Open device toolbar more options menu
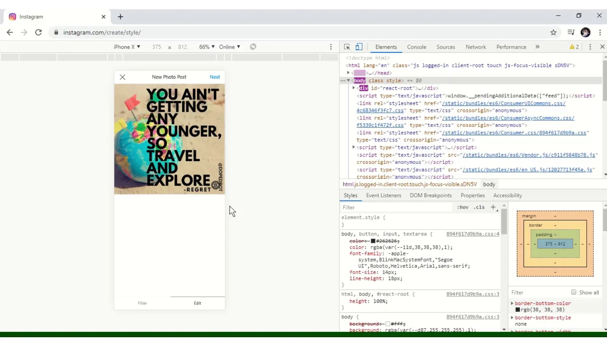 331,47
